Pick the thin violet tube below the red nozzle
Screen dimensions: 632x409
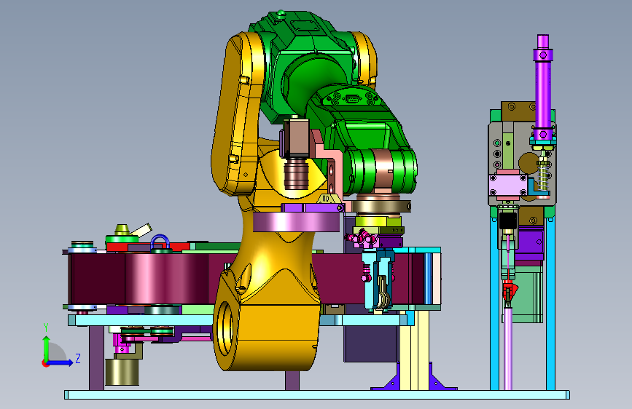tap(508, 348)
